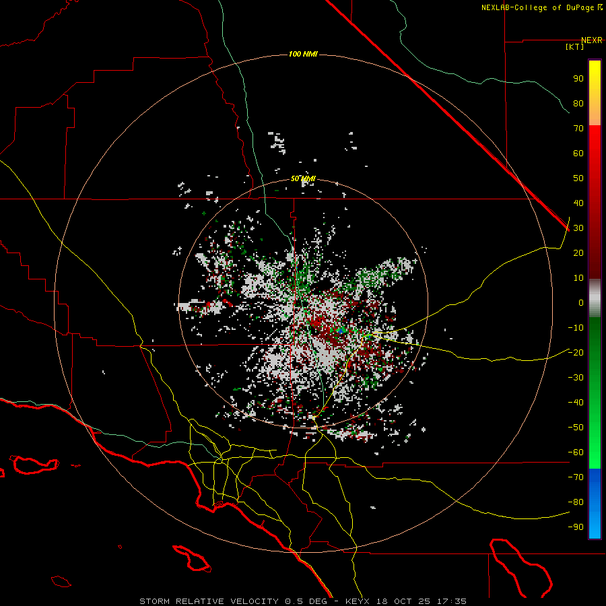Click the positive 40 knot scale value
The height and width of the screenshot is (606, 606).
tap(578, 203)
